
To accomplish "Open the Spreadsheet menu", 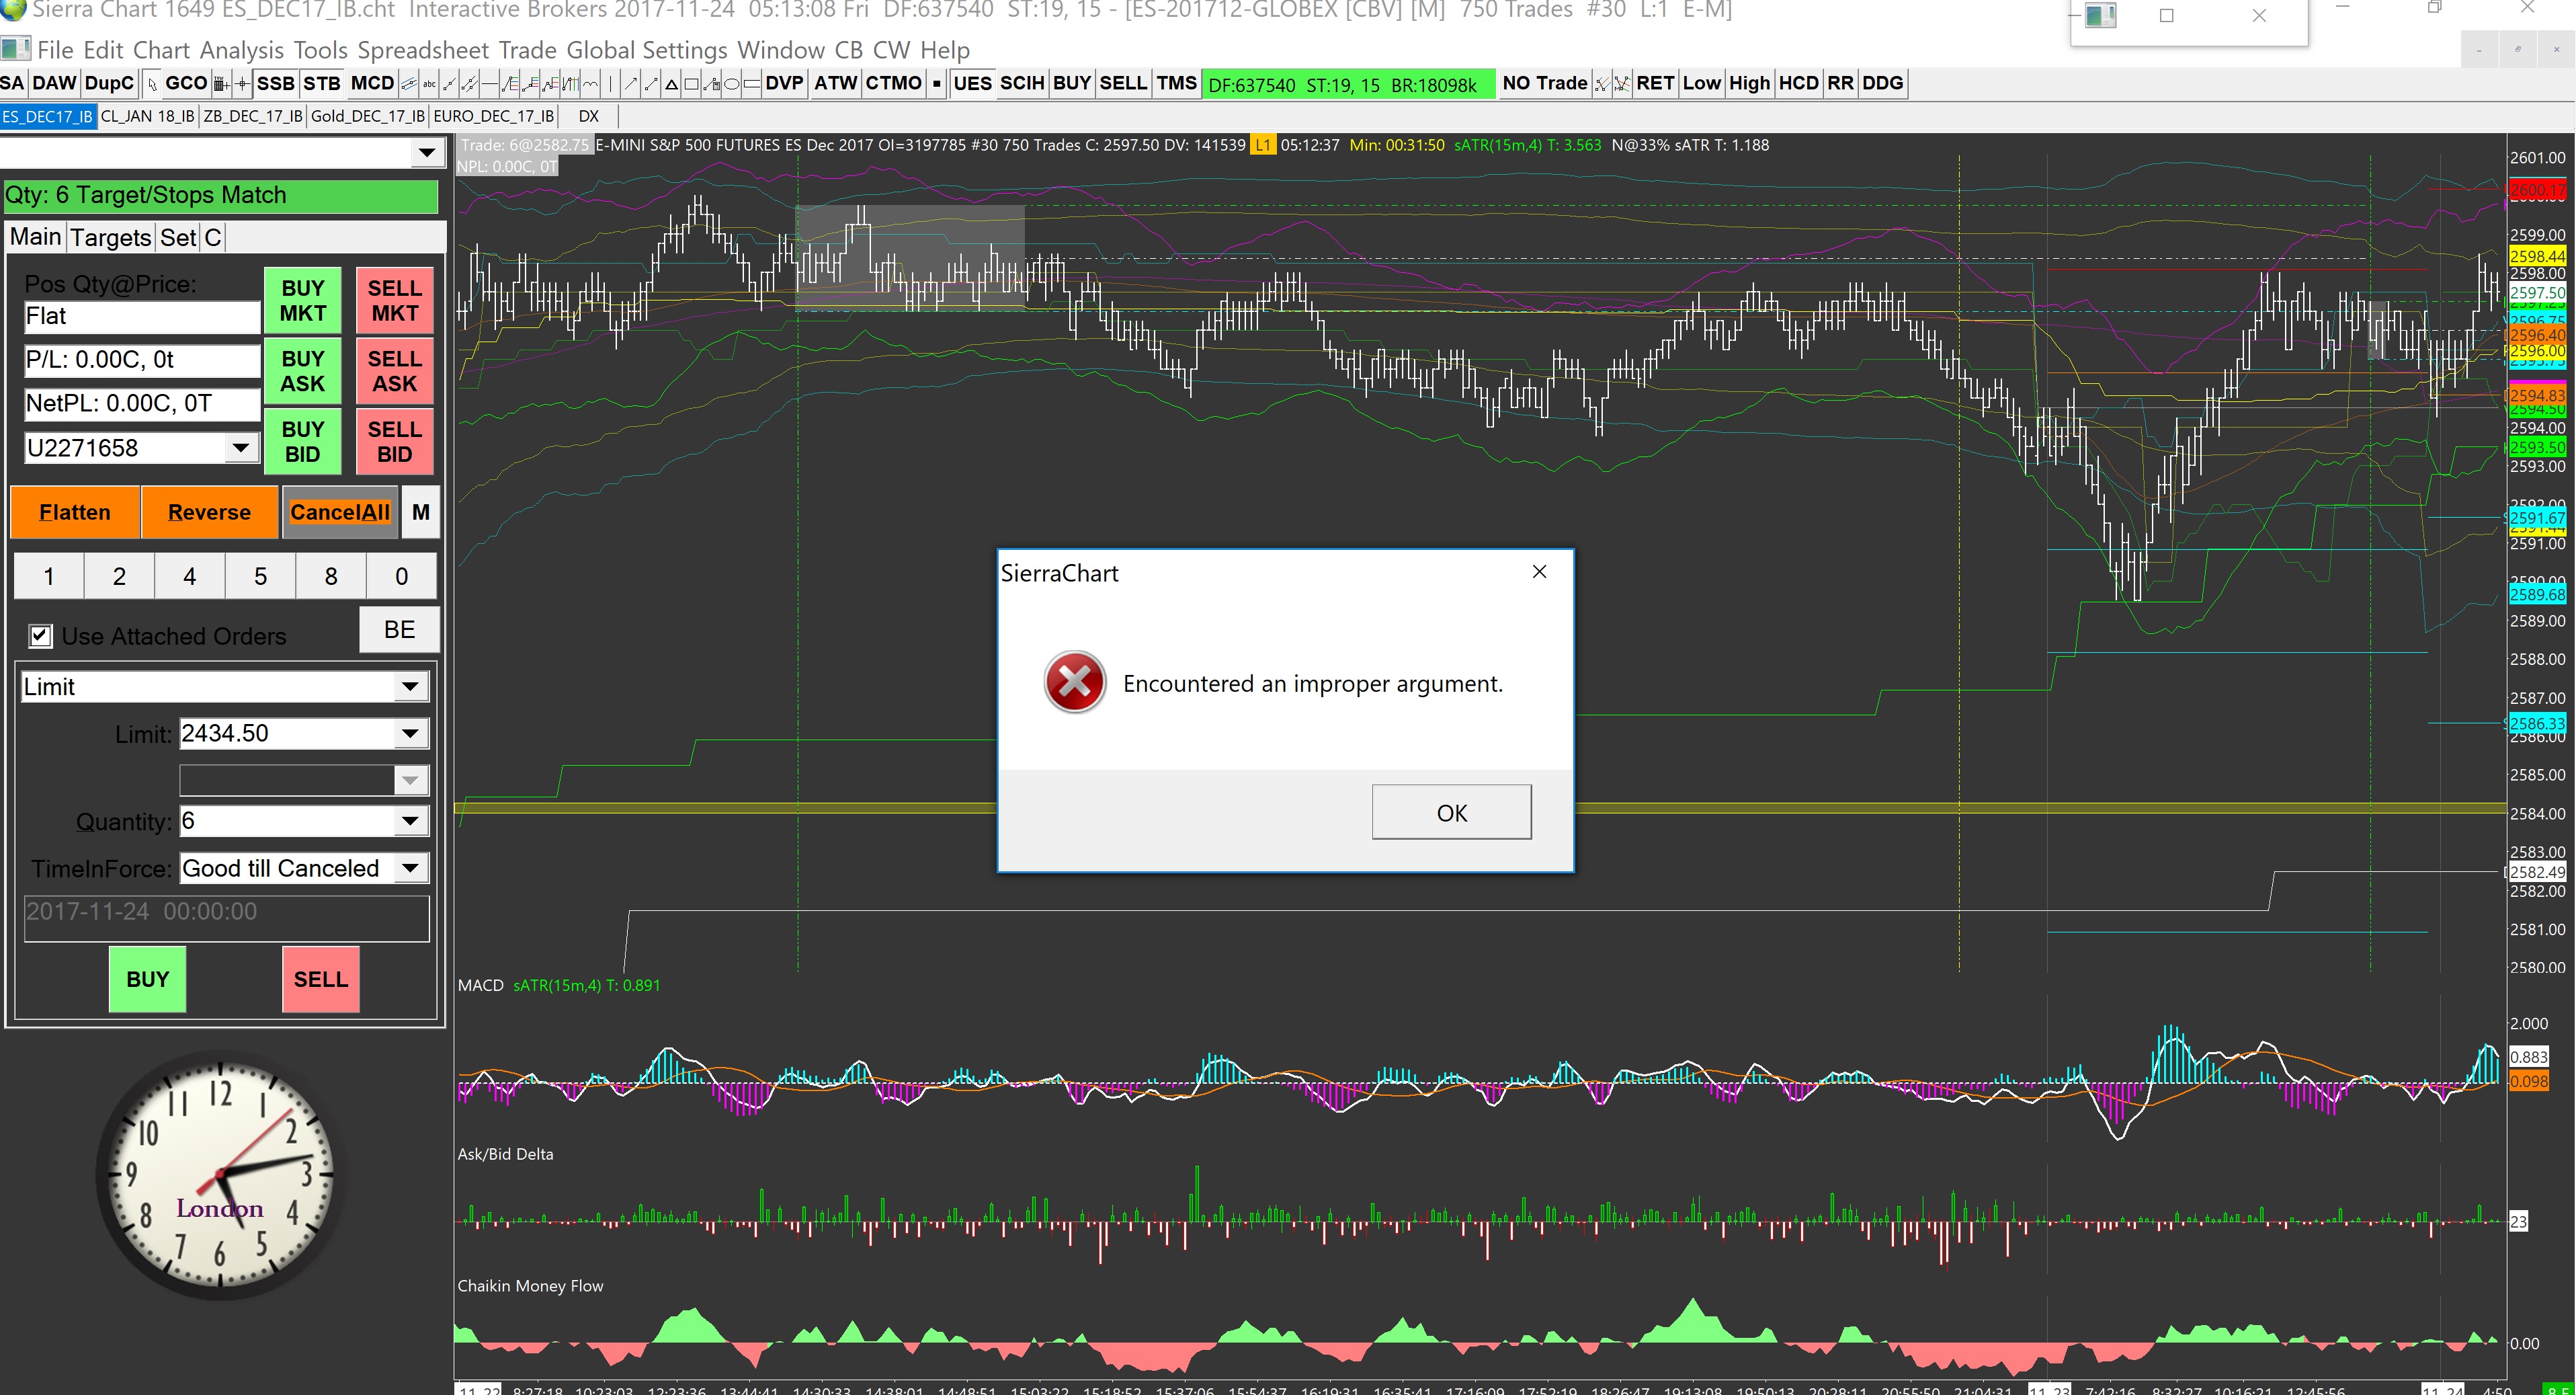I will [x=422, y=50].
